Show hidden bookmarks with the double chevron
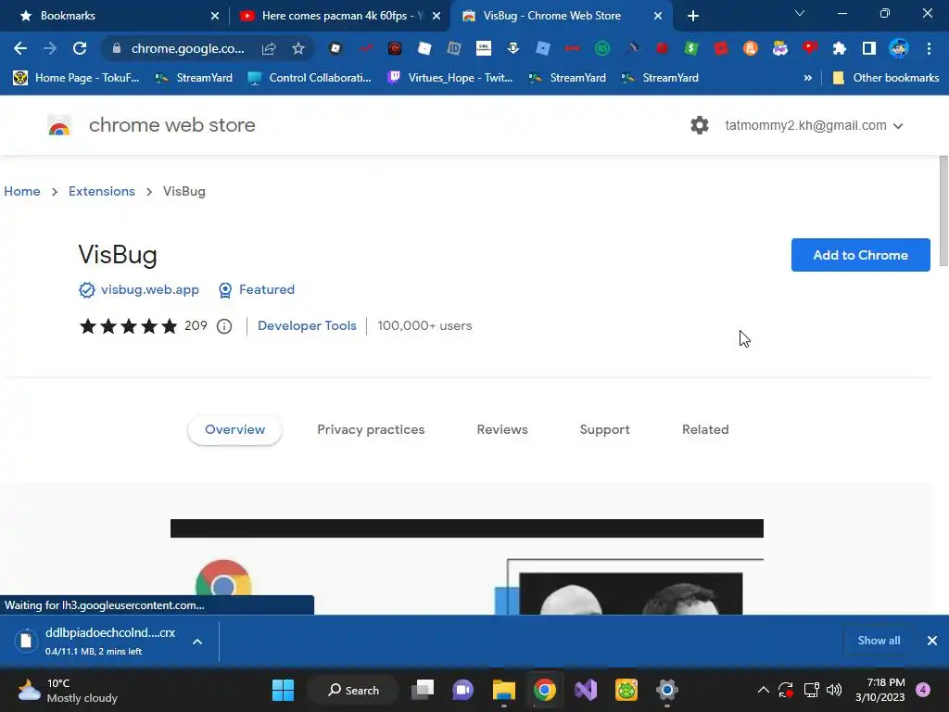949x712 pixels. [x=807, y=78]
